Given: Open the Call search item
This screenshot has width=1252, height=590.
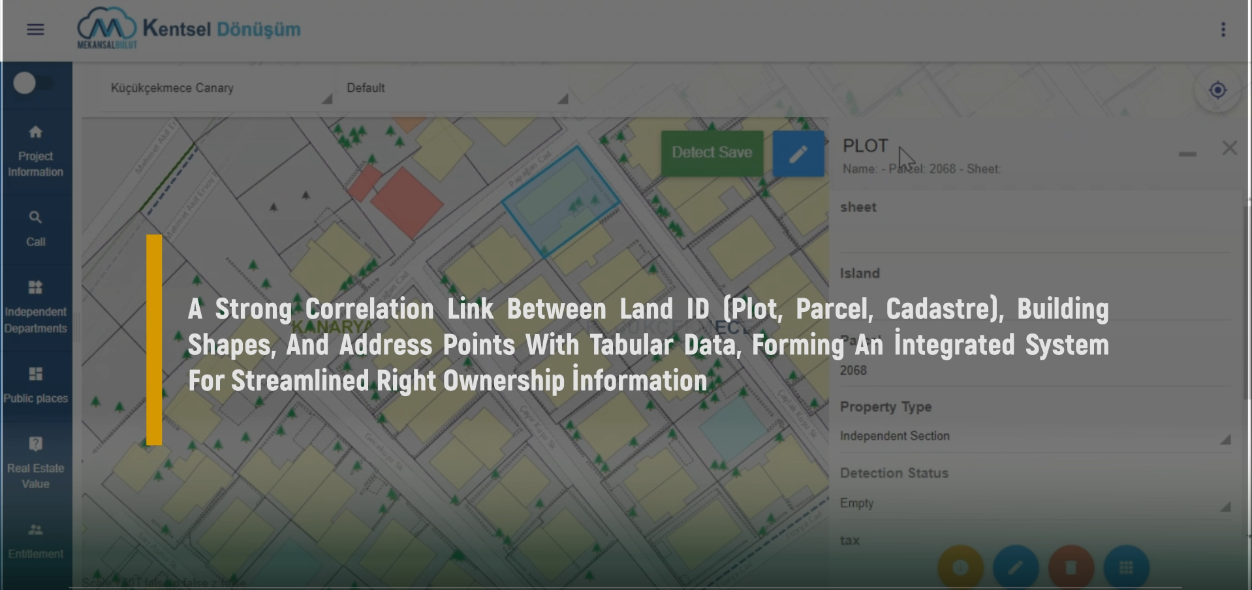Looking at the screenshot, I should click(36, 228).
